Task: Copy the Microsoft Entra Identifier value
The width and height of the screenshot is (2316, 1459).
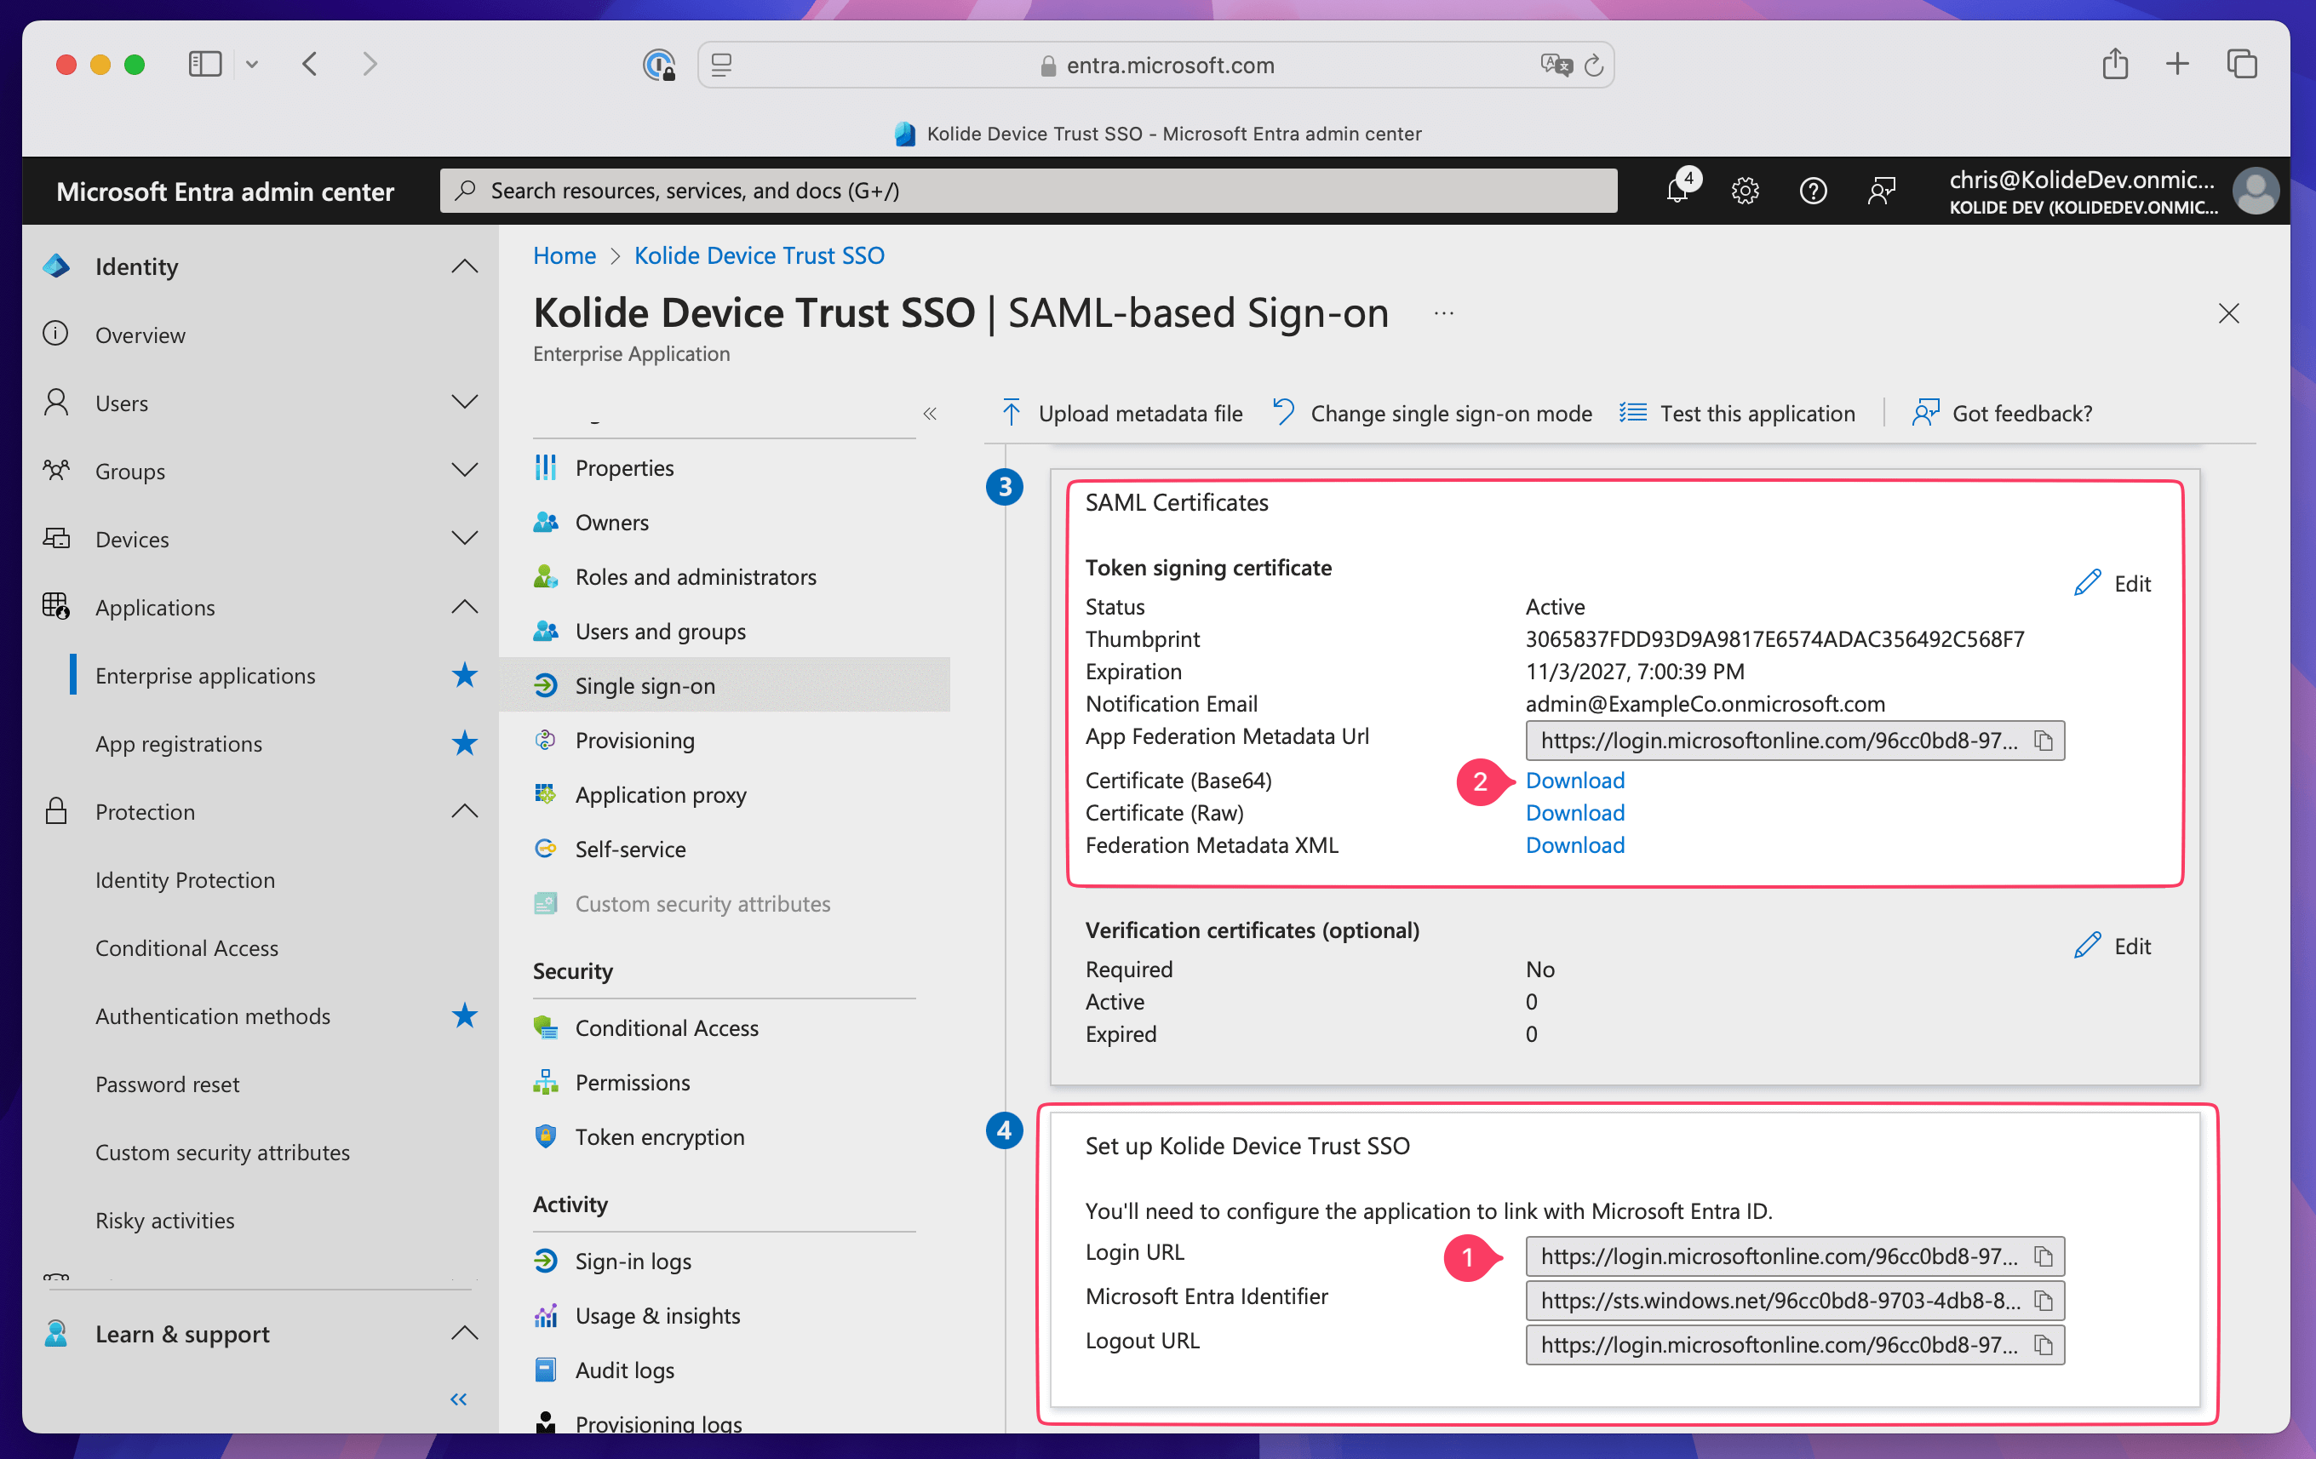Action: point(2043,1301)
